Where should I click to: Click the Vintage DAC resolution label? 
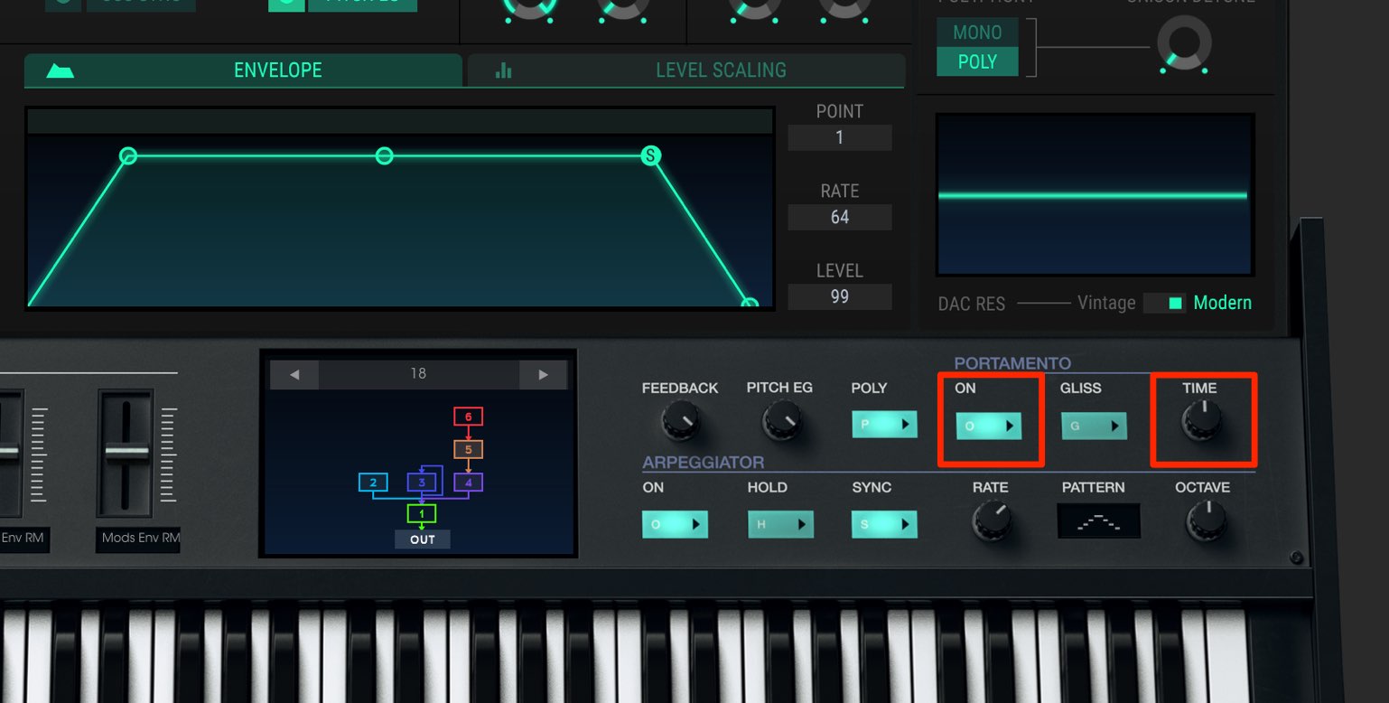coord(1106,304)
